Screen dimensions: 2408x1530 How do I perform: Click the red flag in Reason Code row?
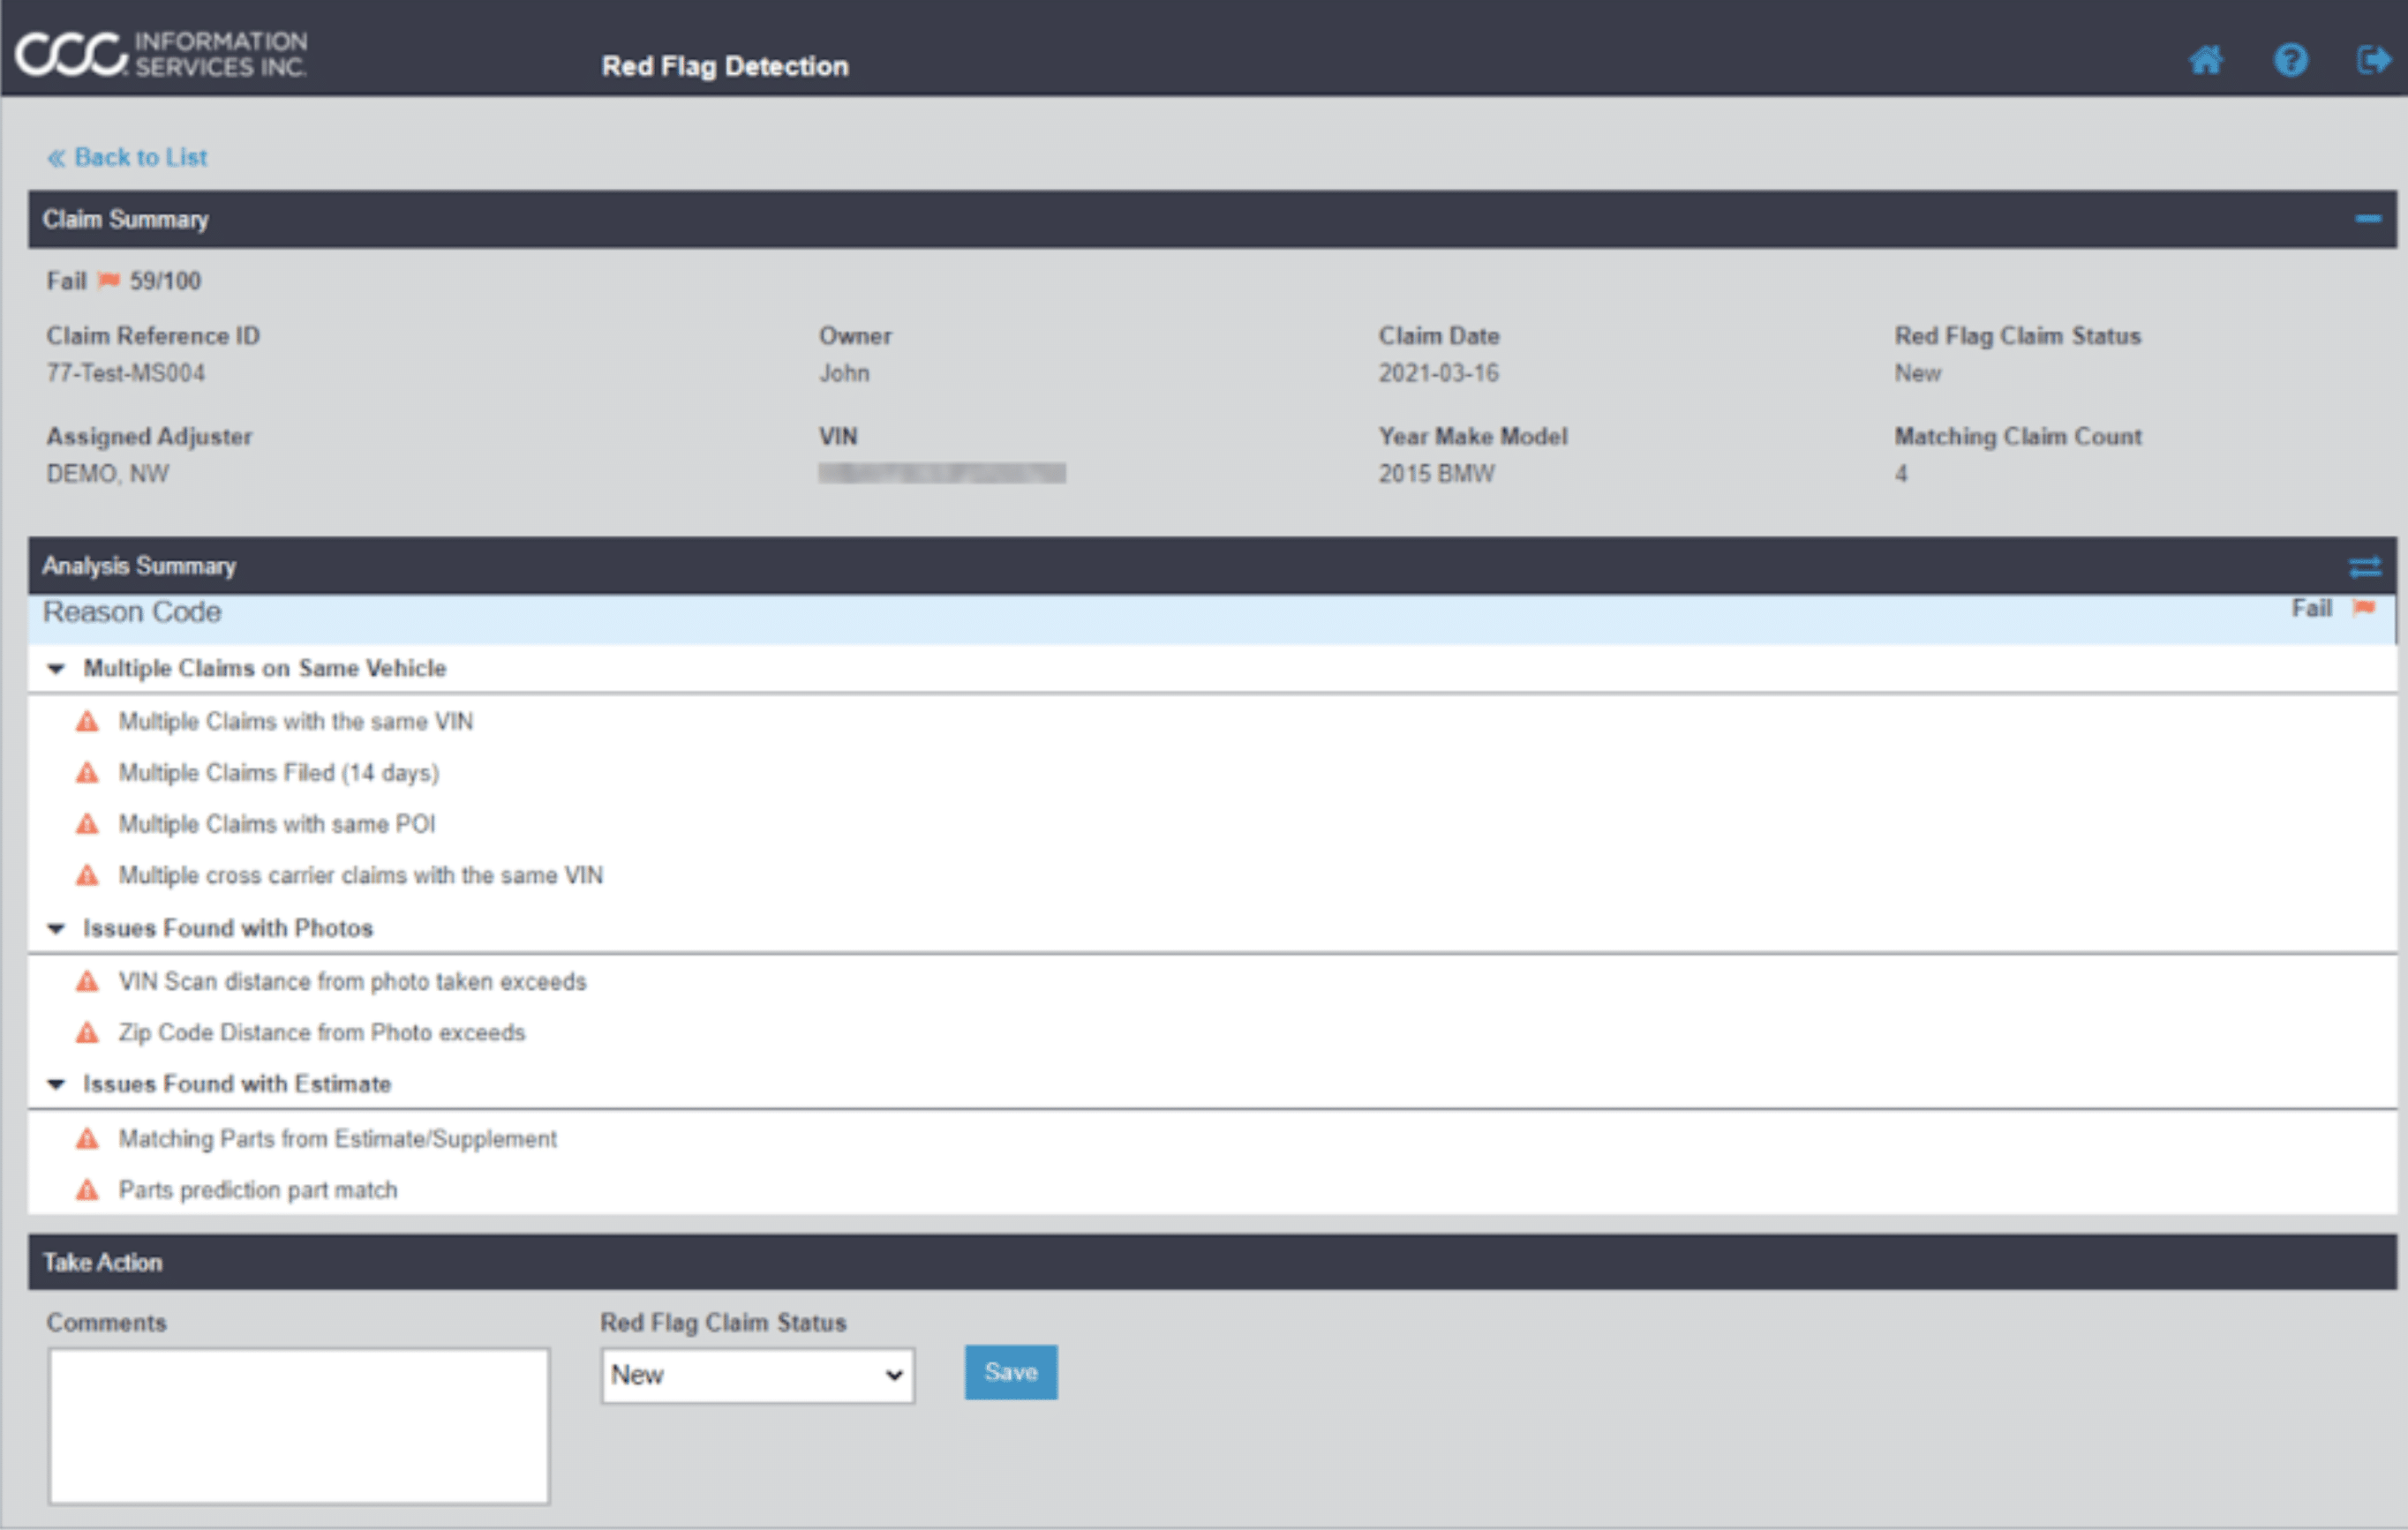(2364, 608)
